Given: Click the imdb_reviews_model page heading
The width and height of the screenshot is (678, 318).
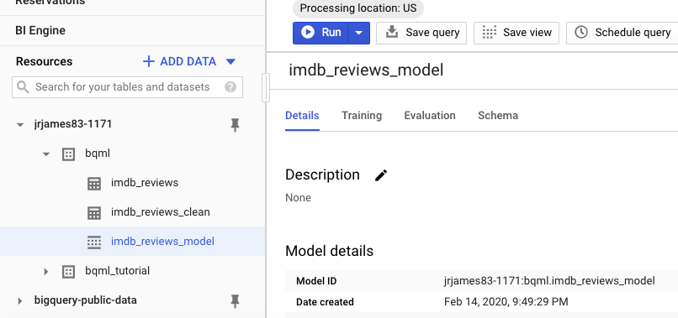Looking at the screenshot, I should coord(366,70).
